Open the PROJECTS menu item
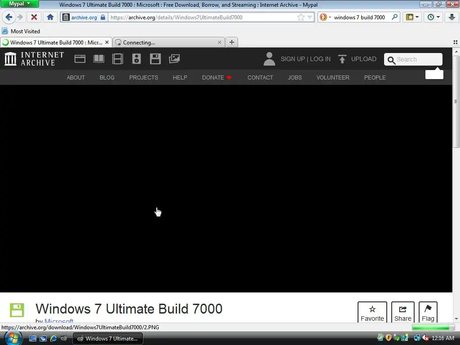This screenshot has width=460, height=345. click(x=143, y=77)
